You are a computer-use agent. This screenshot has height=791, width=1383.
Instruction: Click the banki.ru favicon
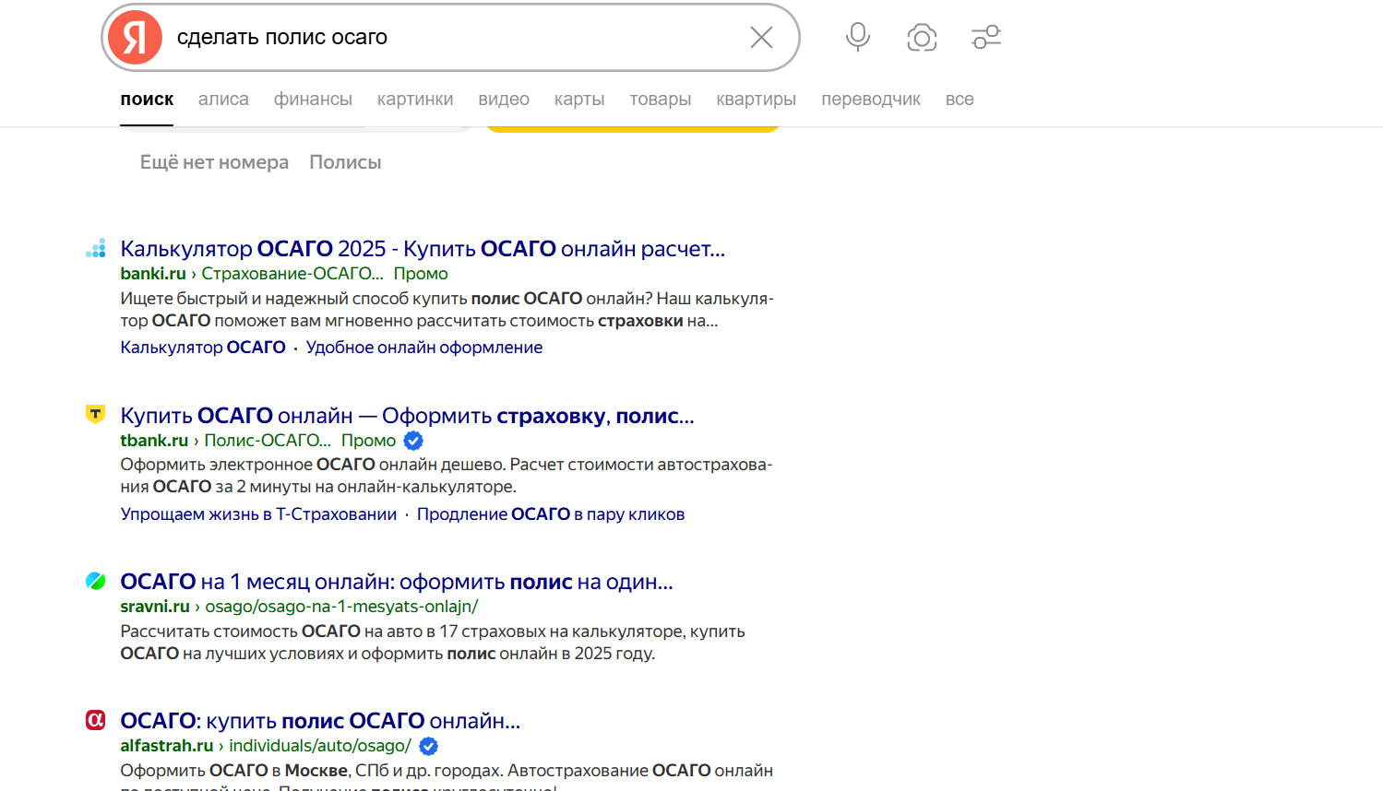pos(96,248)
